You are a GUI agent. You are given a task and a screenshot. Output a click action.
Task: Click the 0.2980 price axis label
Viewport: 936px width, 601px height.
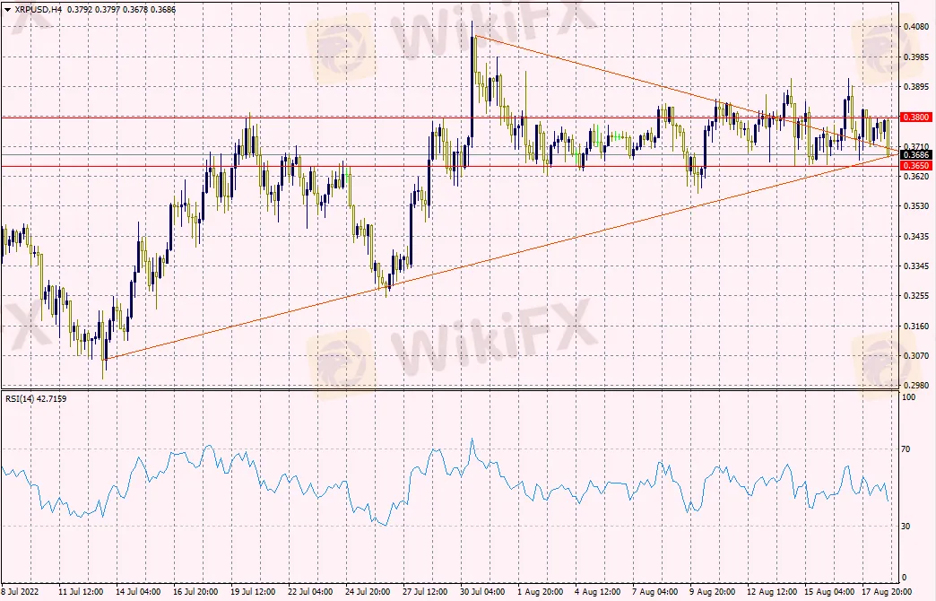point(916,386)
